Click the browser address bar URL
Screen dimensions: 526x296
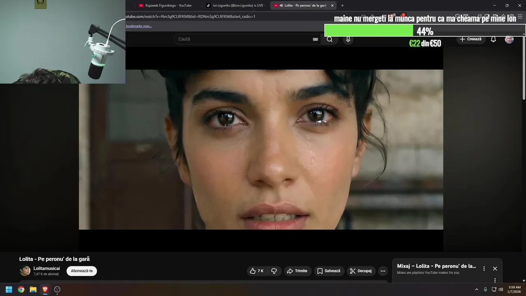tap(190, 16)
